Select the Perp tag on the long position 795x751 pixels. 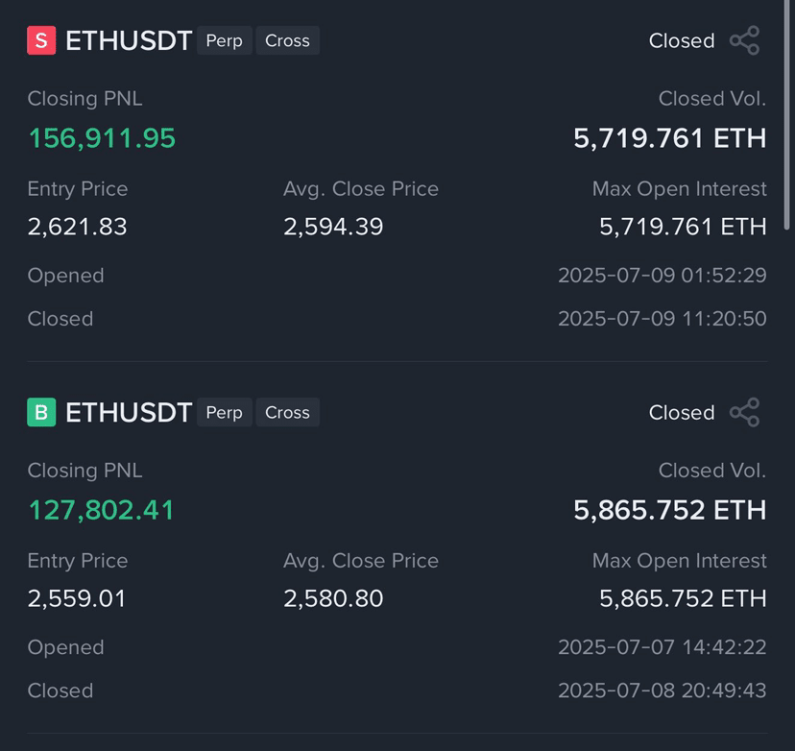(x=224, y=412)
